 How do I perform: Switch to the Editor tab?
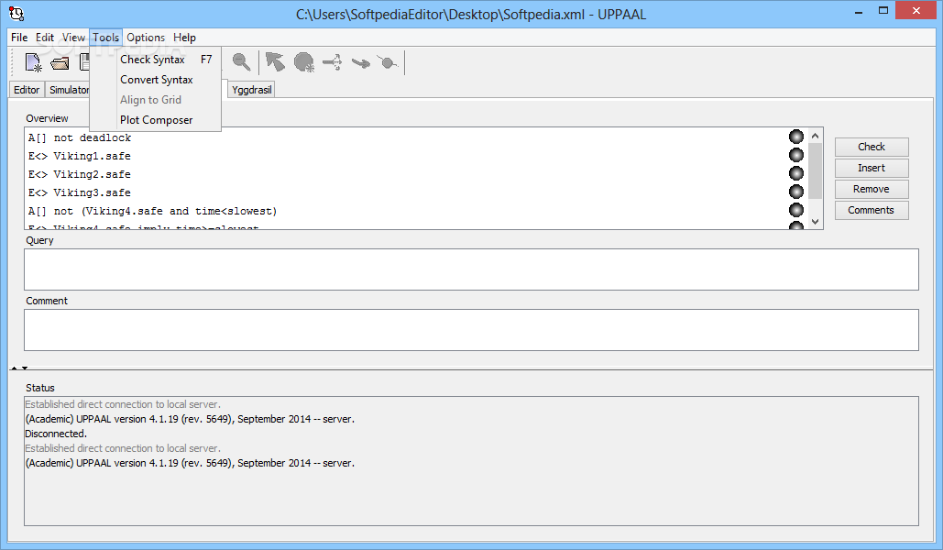(27, 90)
